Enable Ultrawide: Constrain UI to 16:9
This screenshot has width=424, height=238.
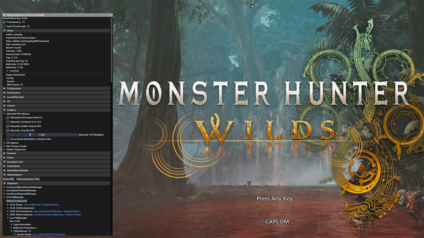pos(8,122)
